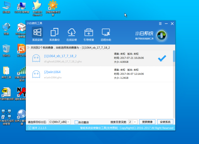Enable the 自动重启 checkbox
This screenshot has width=199, height=144.
(x=76, y=122)
